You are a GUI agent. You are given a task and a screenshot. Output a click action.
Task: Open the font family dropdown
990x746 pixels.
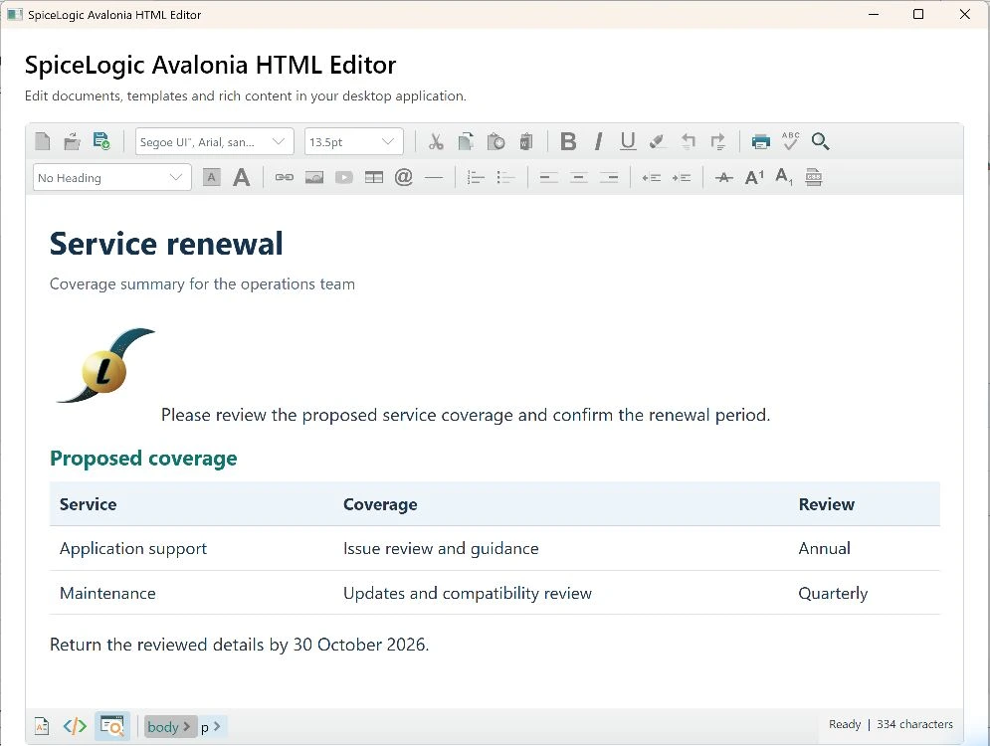click(215, 142)
